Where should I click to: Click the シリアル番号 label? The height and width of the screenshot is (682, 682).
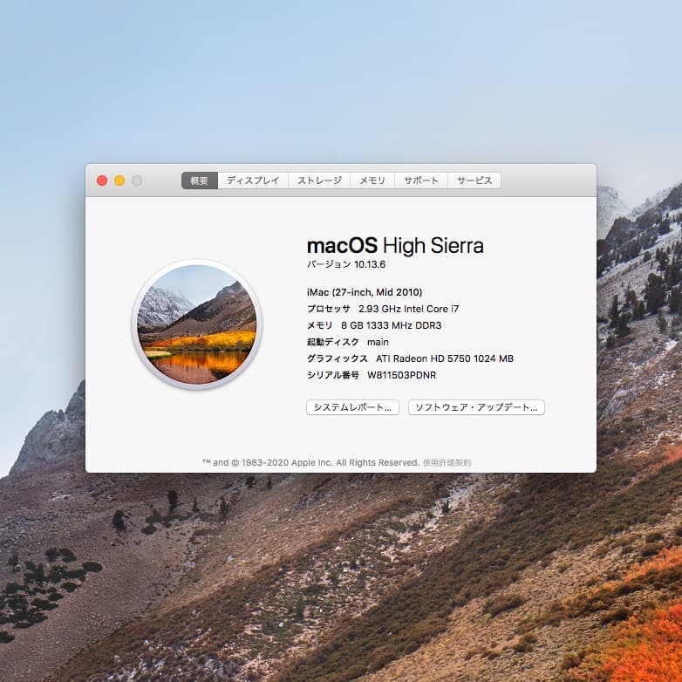tap(333, 375)
